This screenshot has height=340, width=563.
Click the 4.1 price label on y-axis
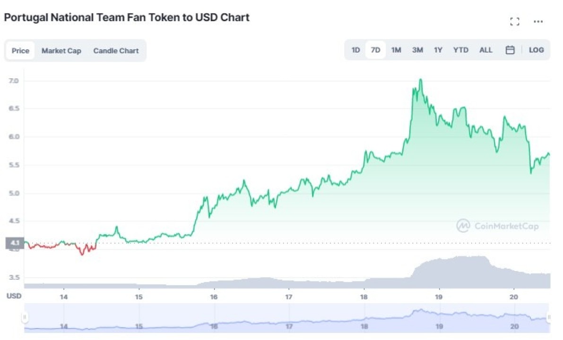pyautogui.click(x=15, y=243)
